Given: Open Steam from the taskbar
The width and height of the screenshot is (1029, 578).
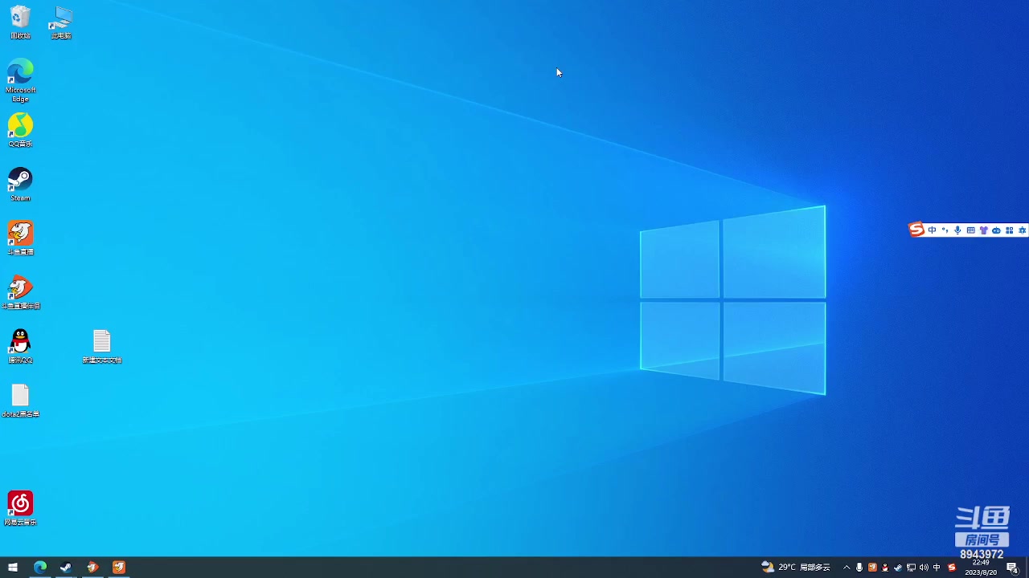Looking at the screenshot, I should 66,568.
